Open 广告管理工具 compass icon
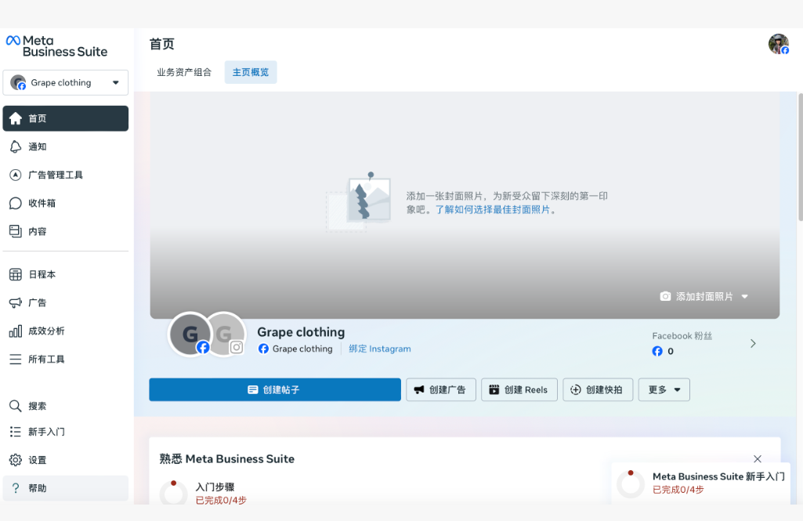Viewport: 803px width, 521px height. tap(15, 175)
